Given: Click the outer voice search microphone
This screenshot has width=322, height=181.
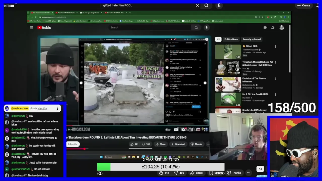Looking at the screenshot, I should [x=219, y=5].
